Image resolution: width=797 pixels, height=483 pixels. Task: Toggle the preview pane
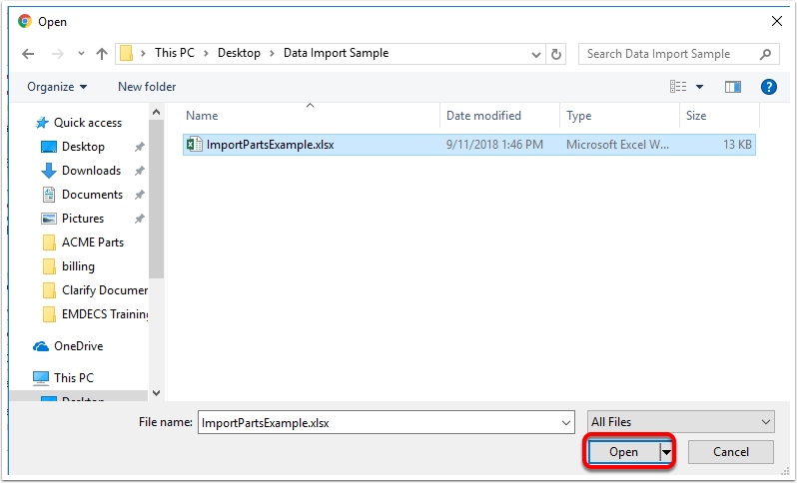pyautogui.click(x=732, y=87)
